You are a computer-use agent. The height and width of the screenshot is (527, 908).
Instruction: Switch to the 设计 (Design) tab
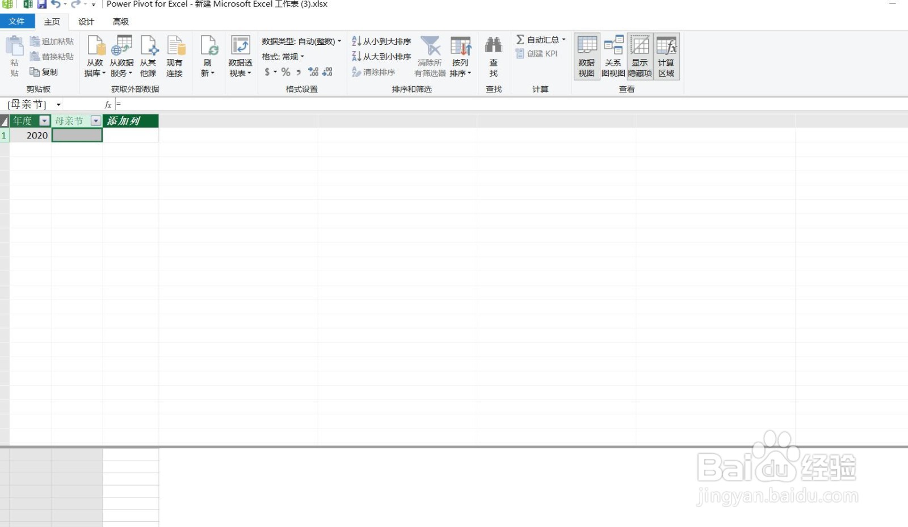pyautogui.click(x=86, y=22)
